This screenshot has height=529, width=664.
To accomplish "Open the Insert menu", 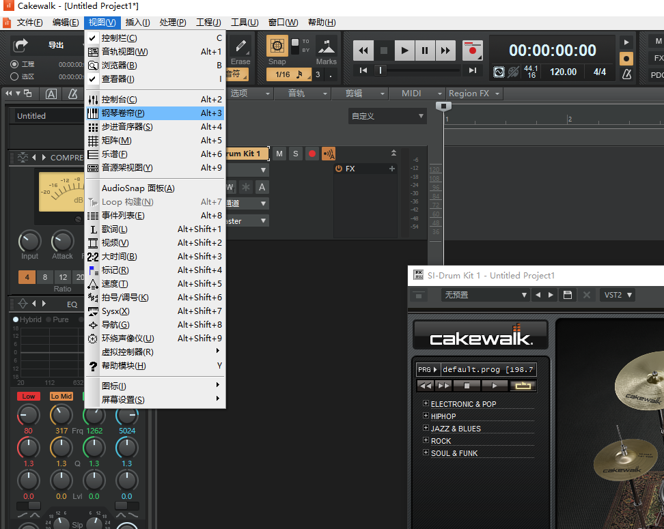I will coord(137,23).
